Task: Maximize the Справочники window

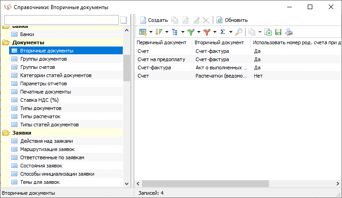Action: [310, 7]
